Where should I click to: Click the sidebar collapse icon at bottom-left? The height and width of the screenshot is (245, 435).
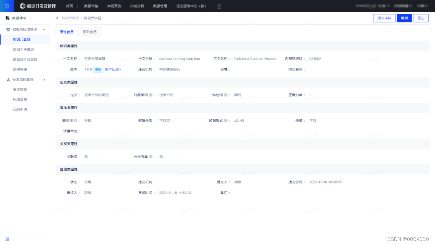pos(7,239)
